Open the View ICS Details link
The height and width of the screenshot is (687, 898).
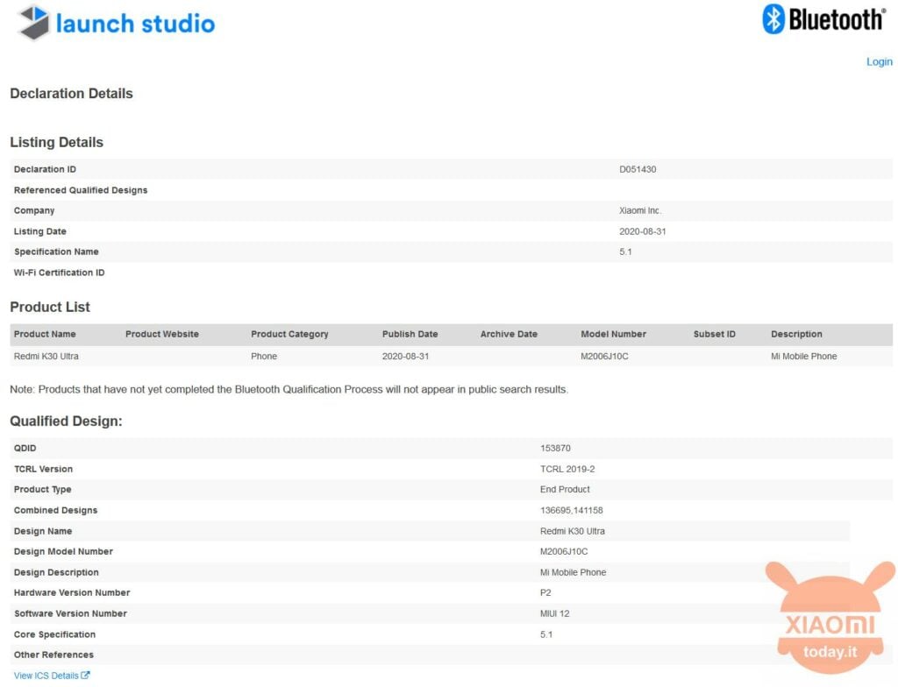click(46, 676)
